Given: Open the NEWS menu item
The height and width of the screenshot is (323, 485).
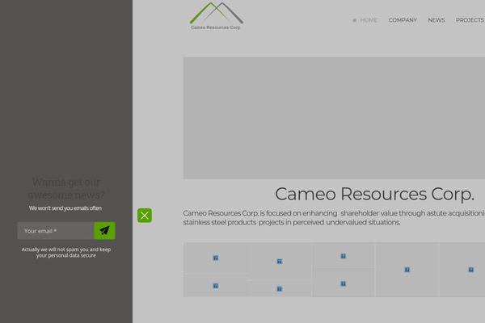Looking at the screenshot, I should (436, 20).
